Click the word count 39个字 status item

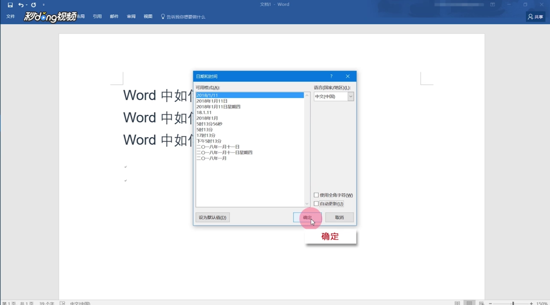click(x=47, y=303)
